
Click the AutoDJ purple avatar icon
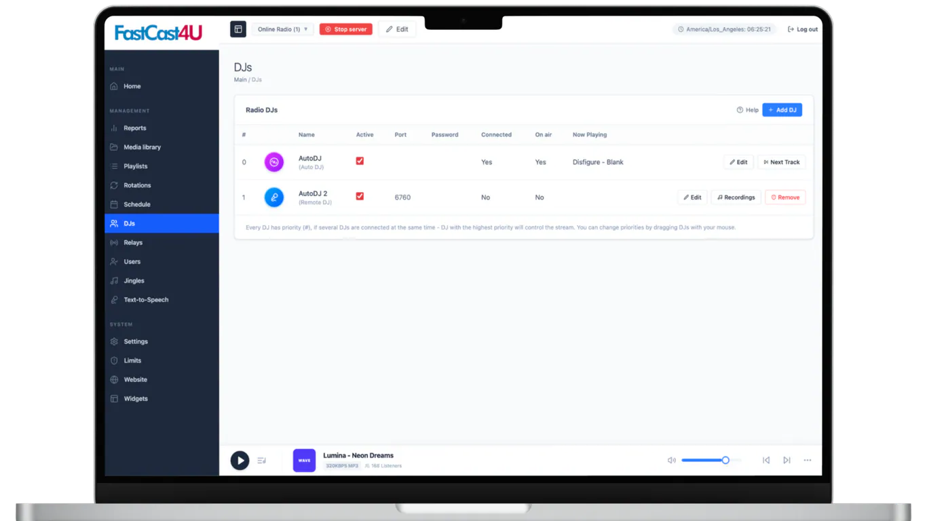click(274, 162)
